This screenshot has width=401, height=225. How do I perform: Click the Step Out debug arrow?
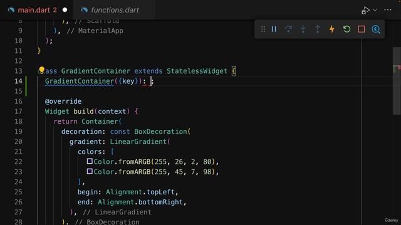(318, 29)
